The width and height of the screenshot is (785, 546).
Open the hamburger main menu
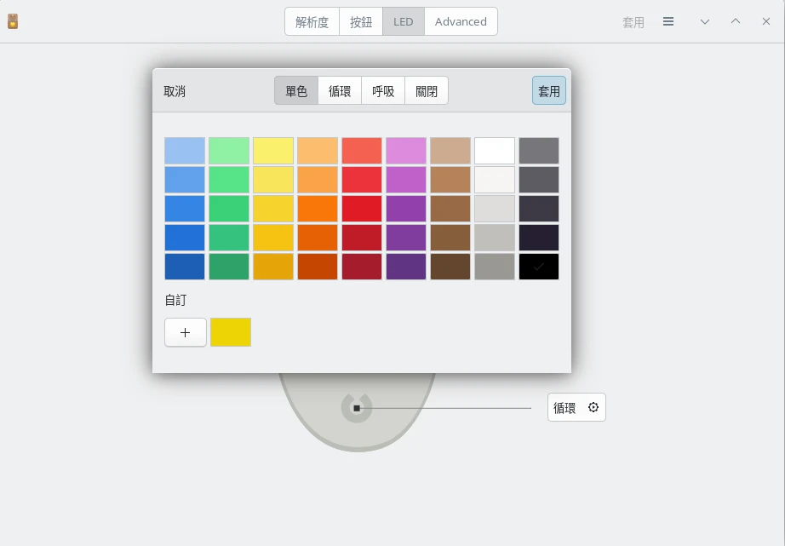(668, 21)
